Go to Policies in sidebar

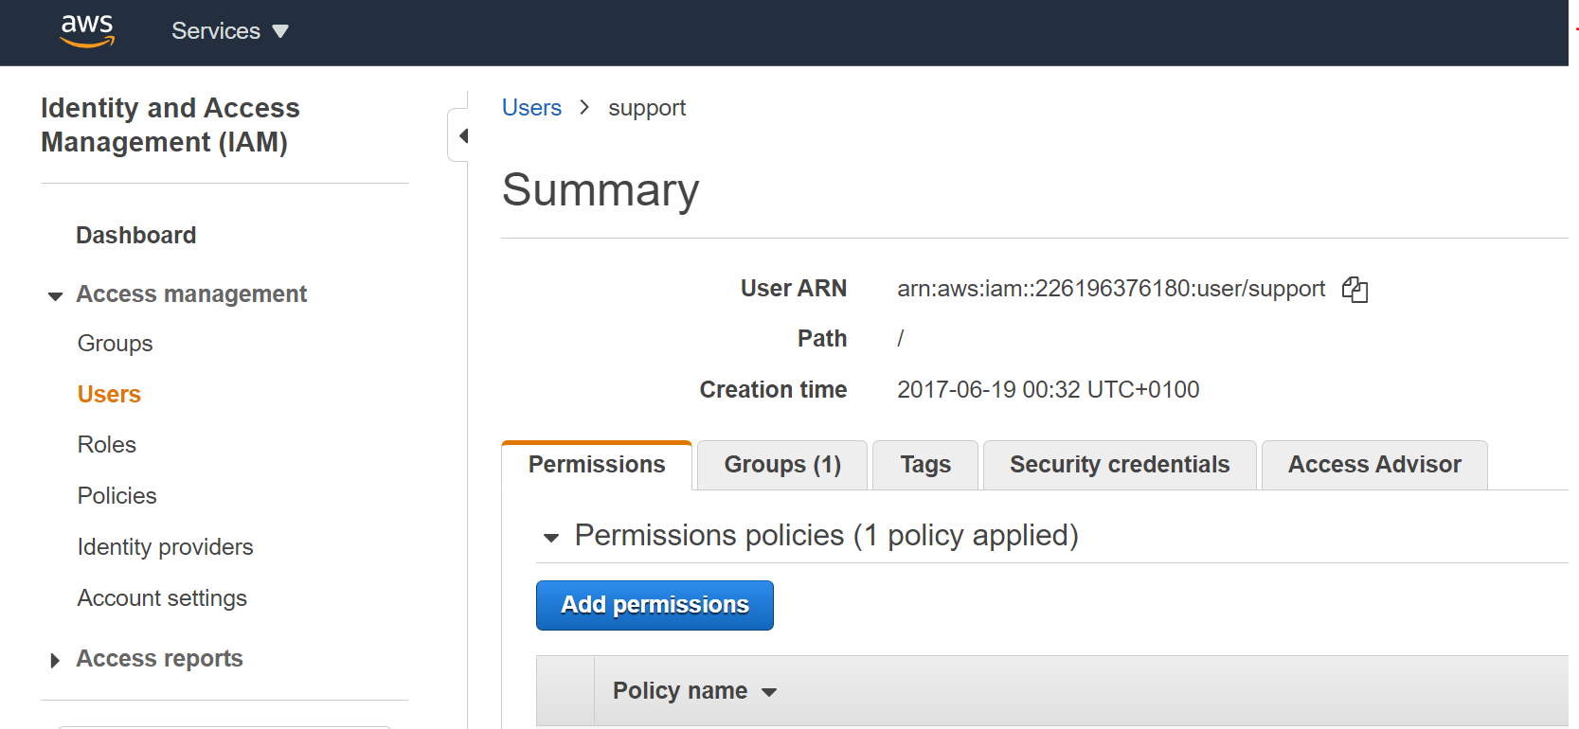click(117, 496)
